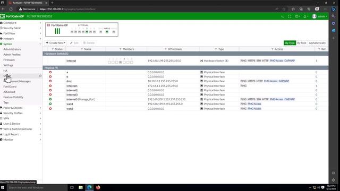The height and width of the screenshot is (191, 340).
Task: Open Firmware under System
Action: 9,60
